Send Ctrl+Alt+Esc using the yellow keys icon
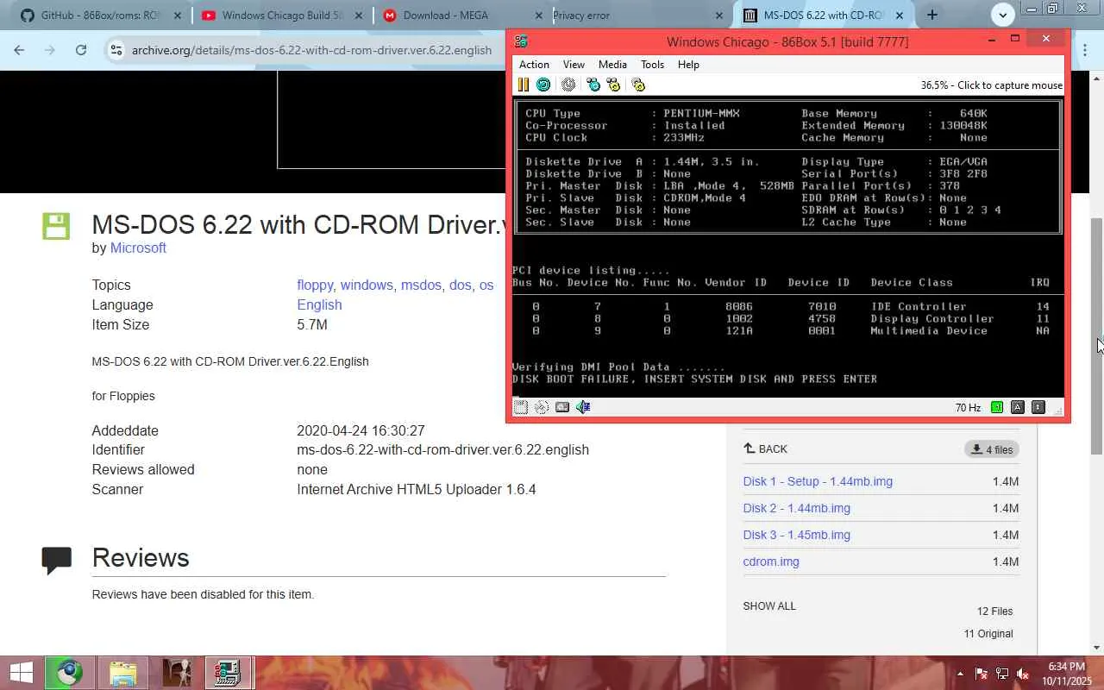Viewport: 1104px width, 690px height. [x=613, y=85]
